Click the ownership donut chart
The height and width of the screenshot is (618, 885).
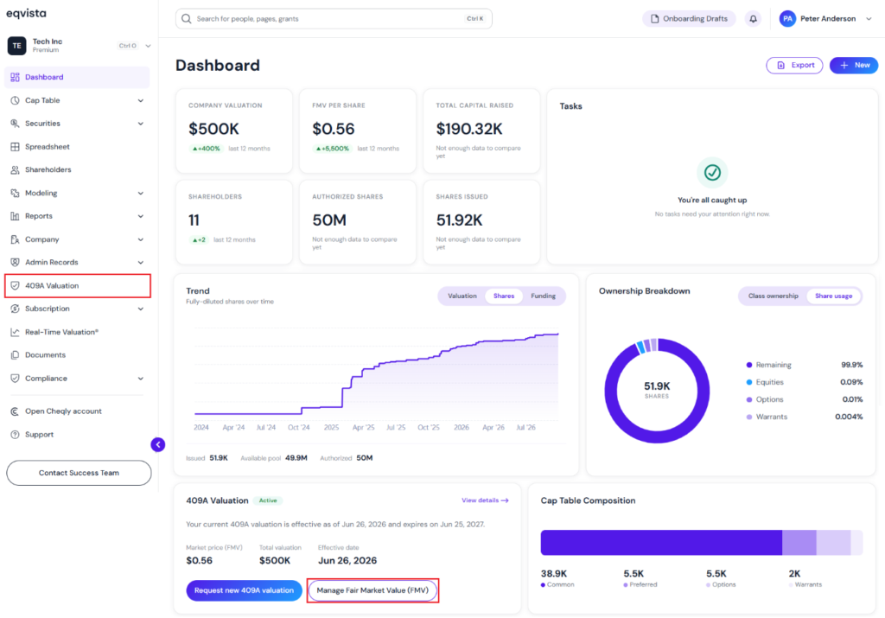(x=657, y=391)
